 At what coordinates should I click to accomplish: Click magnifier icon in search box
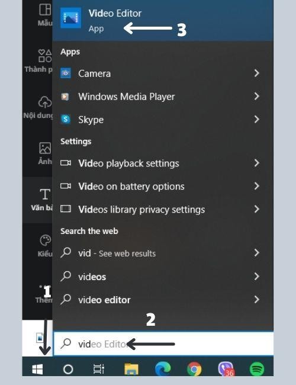(66, 344)
